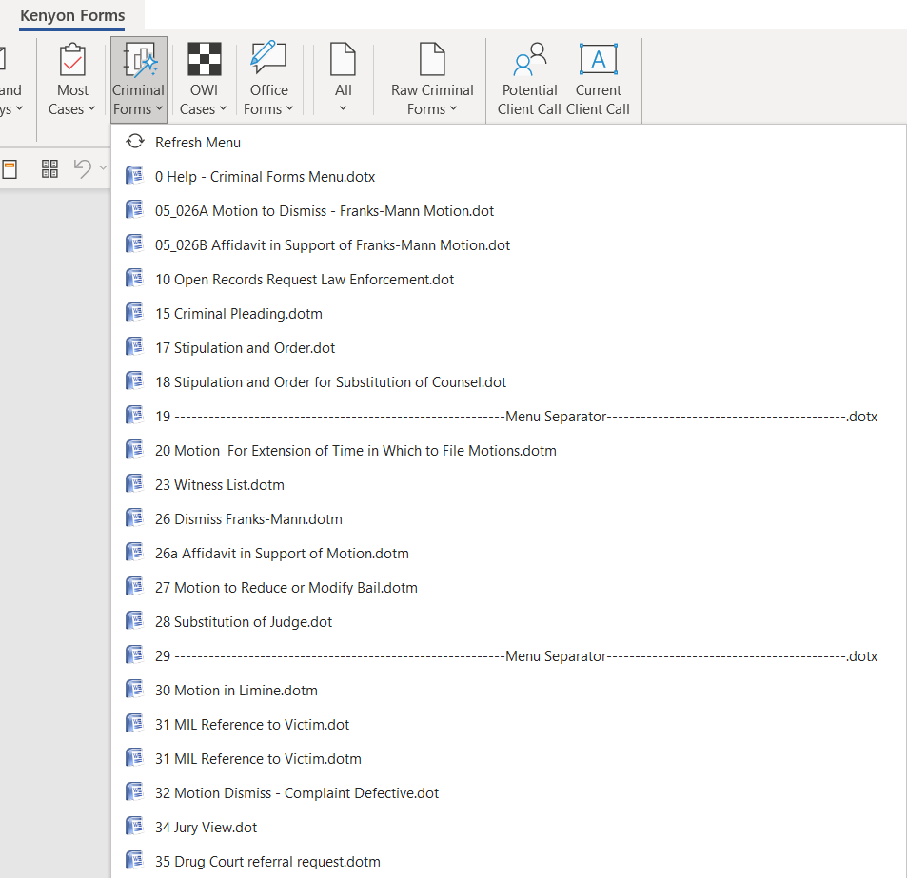Screen dimensions: 907x878
Task: Click Word template icon beside 34 Jury View
Action: [135, 826]
